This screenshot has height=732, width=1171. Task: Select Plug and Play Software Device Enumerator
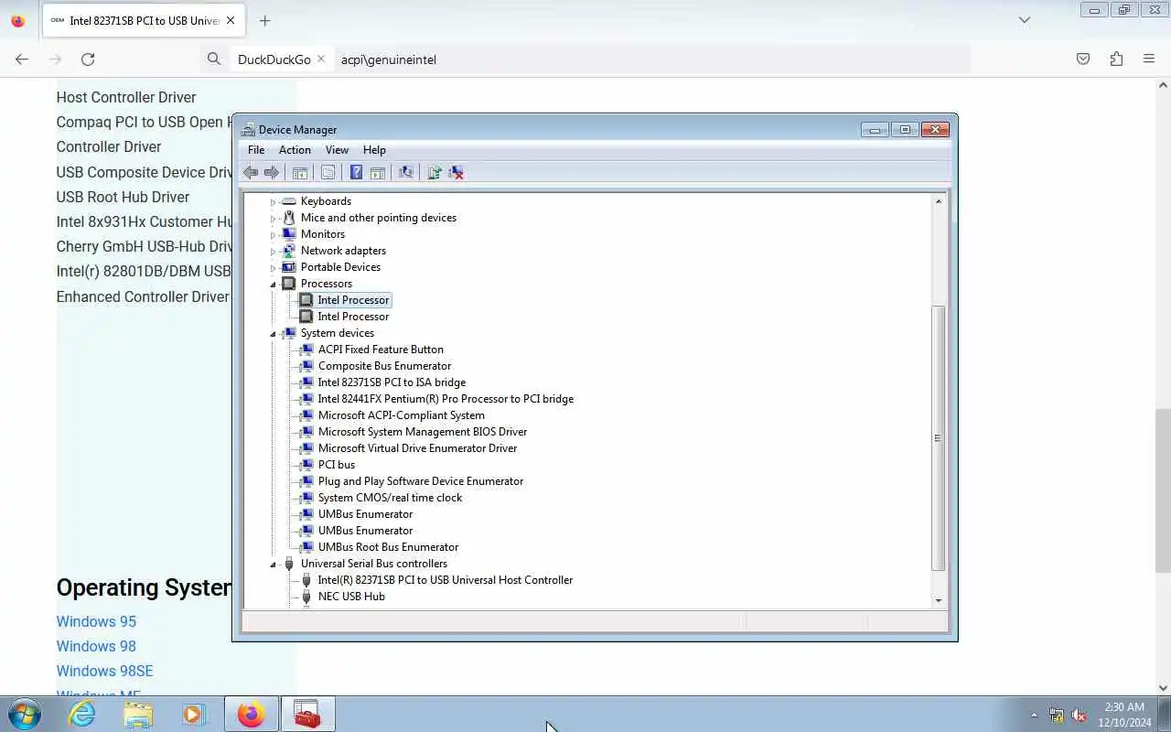pos(421,481)
